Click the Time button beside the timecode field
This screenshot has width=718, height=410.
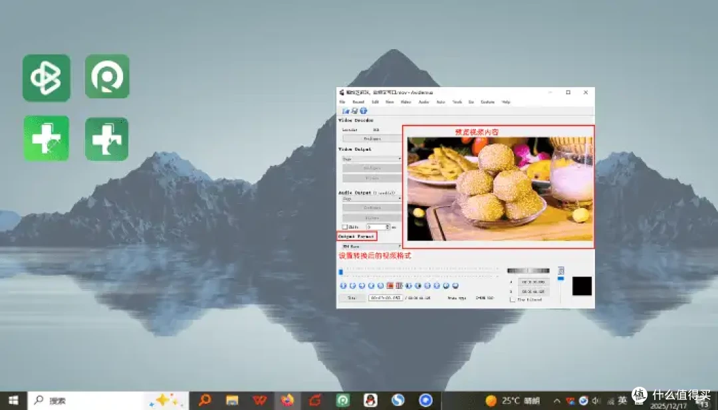352,298
